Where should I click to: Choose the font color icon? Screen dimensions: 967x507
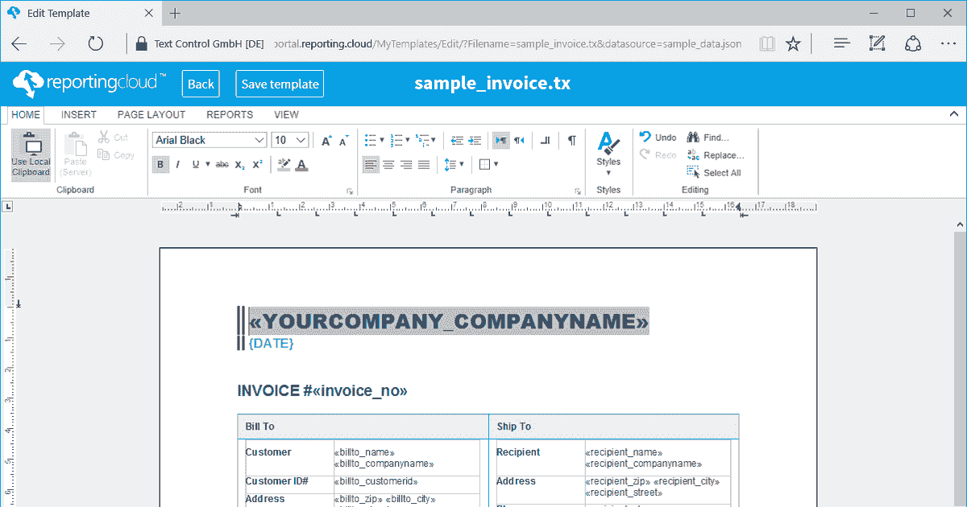pos(302,165)
